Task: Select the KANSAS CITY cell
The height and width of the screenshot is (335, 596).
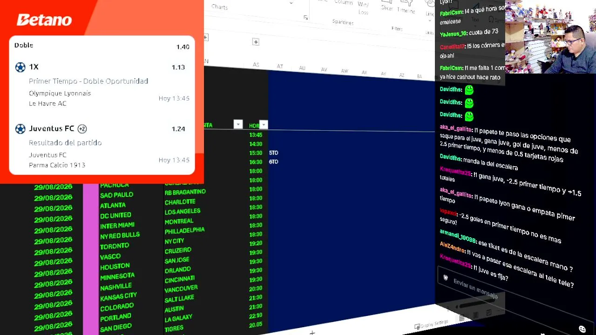Action: (118, 296)
